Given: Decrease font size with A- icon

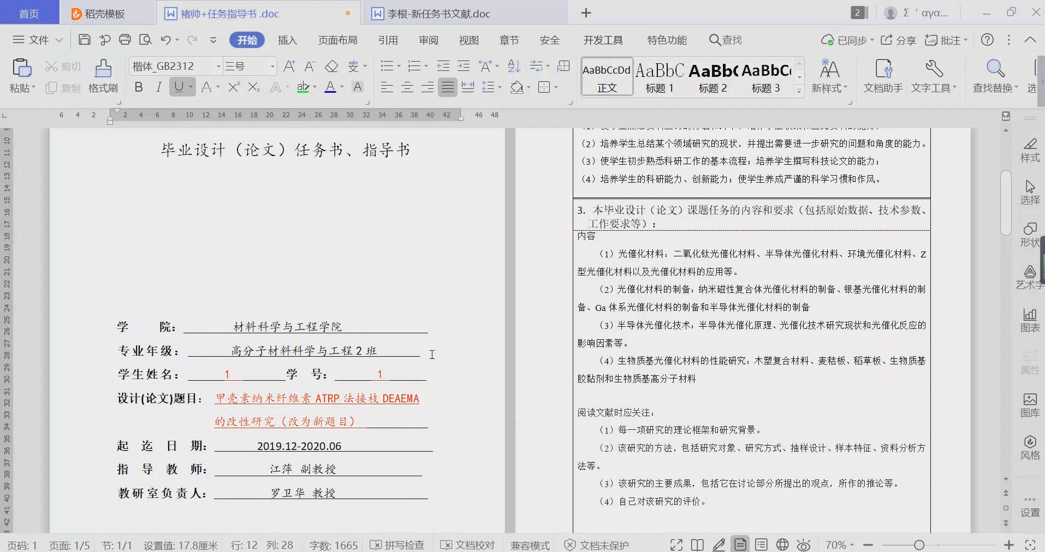Looking at the screenshot, I should pos(310,66).
